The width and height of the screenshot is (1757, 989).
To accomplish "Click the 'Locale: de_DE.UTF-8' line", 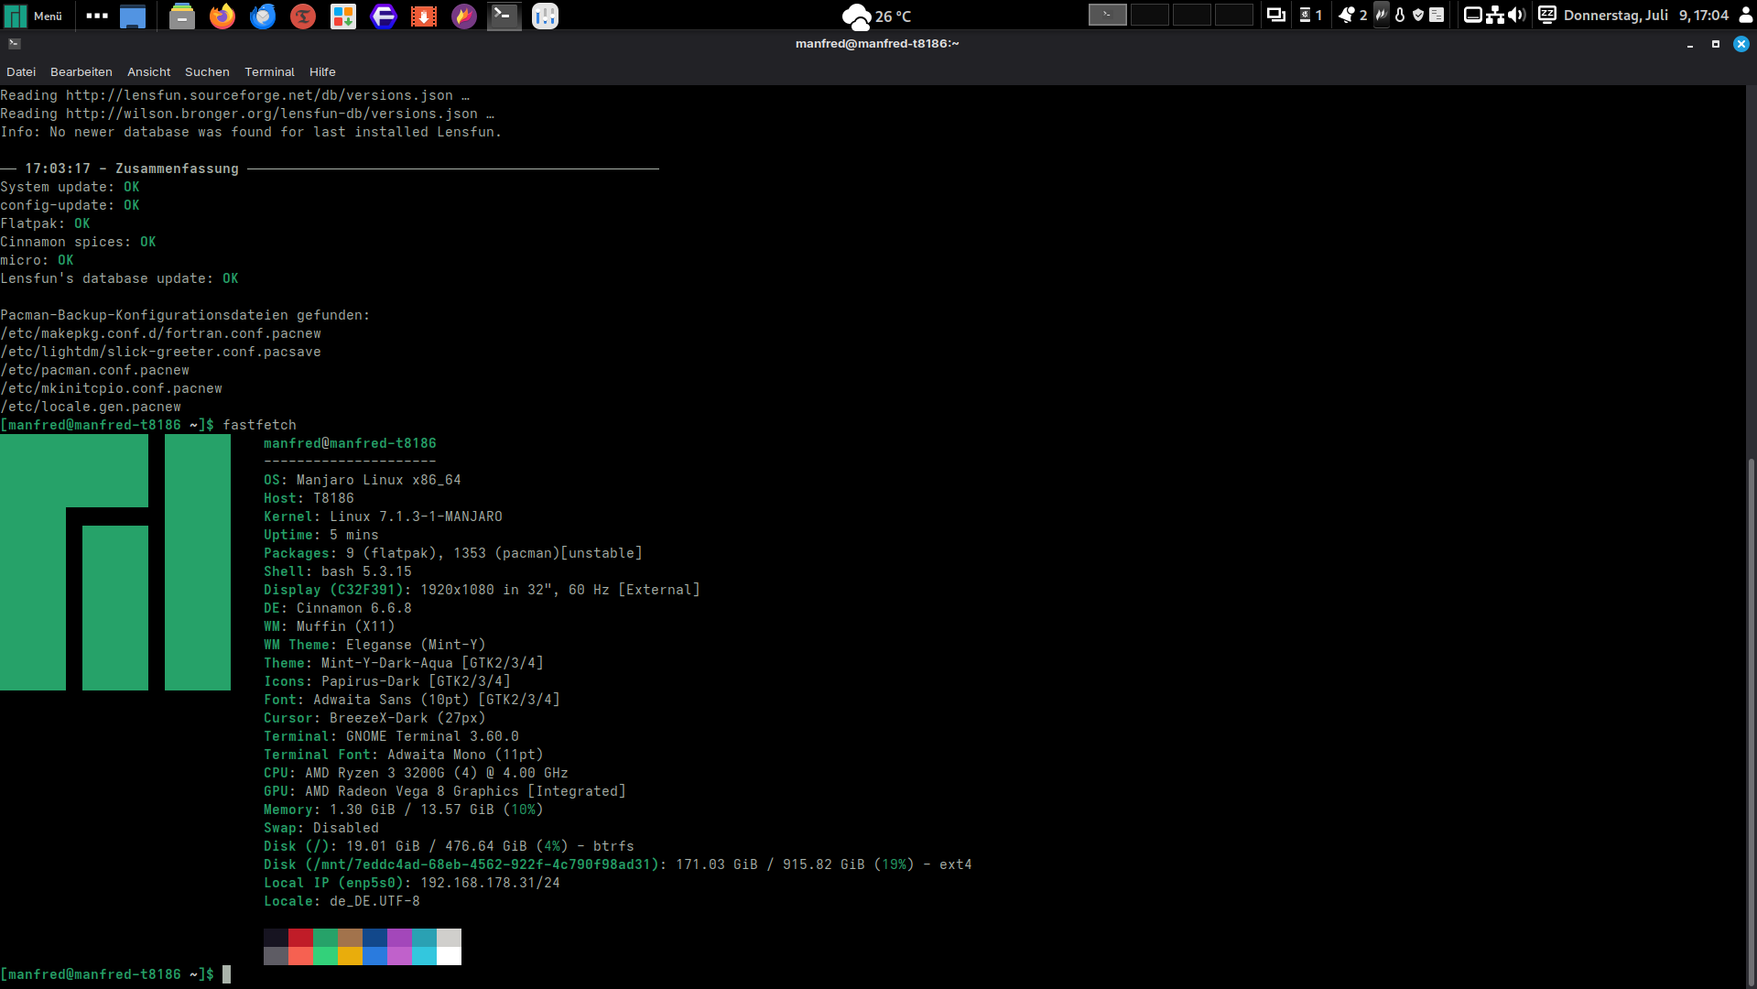I will point(342,901).
